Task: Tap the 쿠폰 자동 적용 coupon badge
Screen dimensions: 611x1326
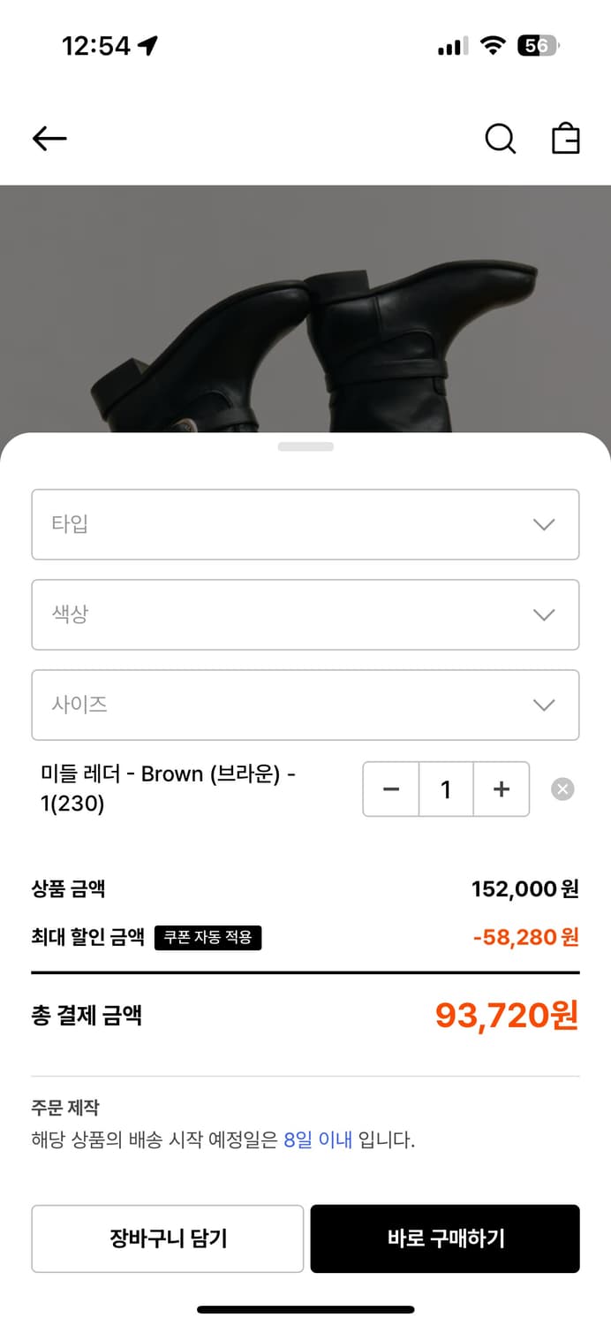Action: (x=208, y=939)
